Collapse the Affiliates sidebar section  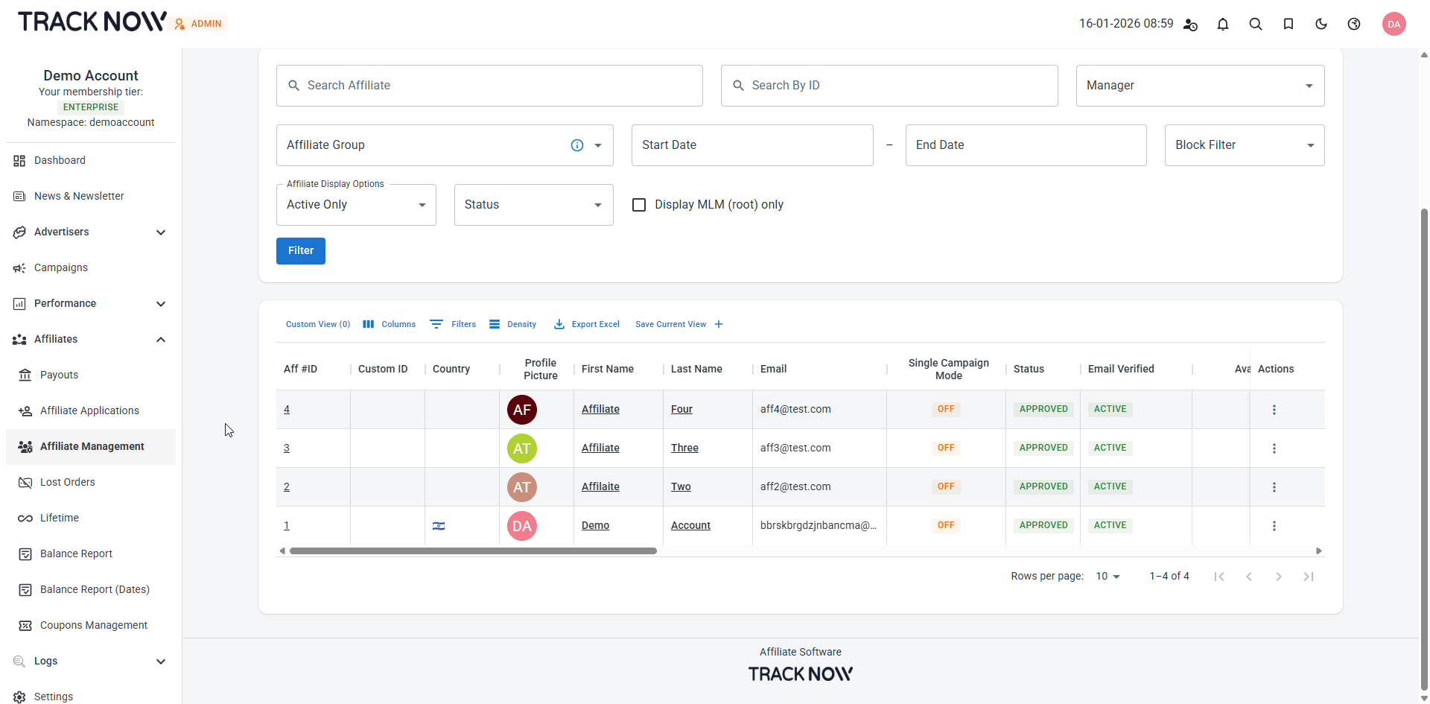(x=161, y=340)
